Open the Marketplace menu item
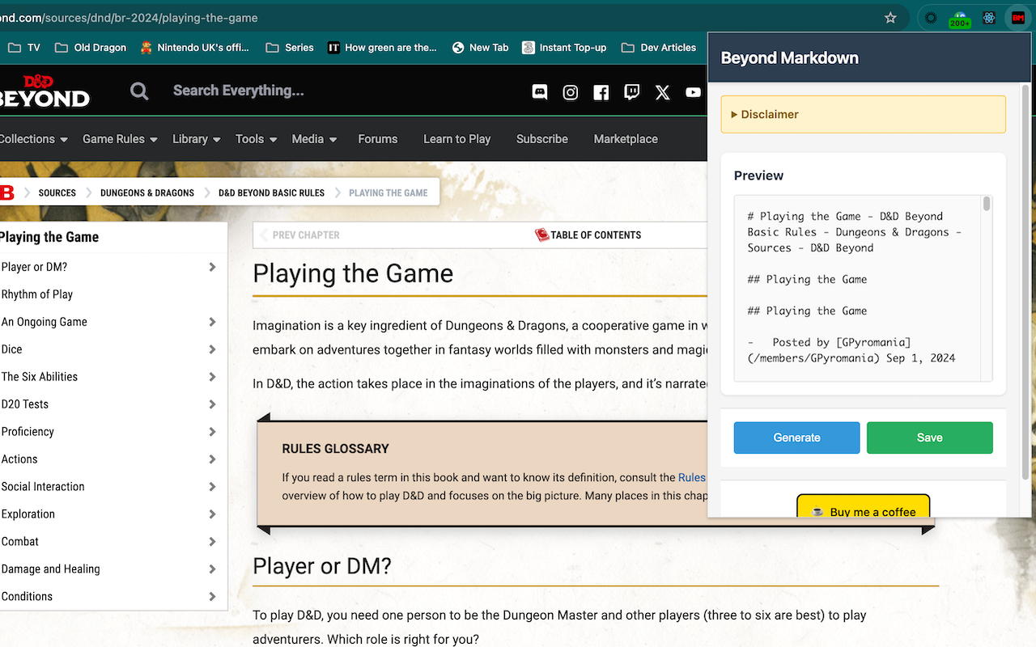 click(626, 139)
